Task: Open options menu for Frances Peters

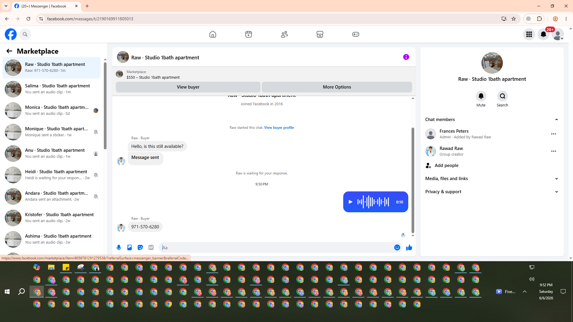Action: point(554,134)
